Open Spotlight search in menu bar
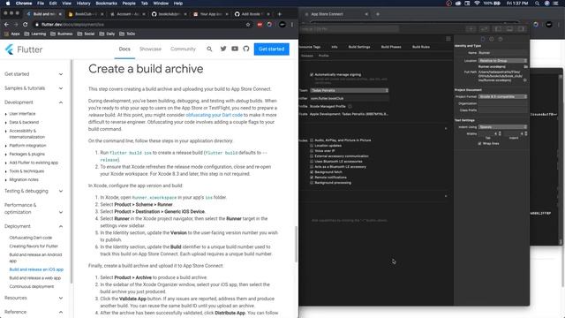Screen dimensions: 565x318 (x=537, y=4)
